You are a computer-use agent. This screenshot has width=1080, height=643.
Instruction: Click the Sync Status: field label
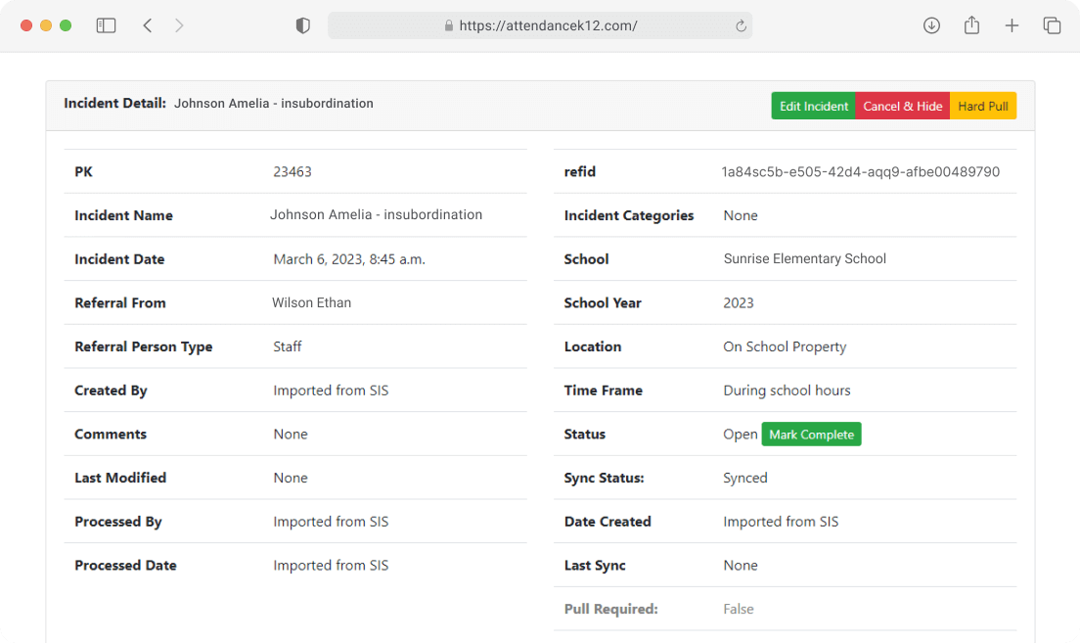point(604,478)
